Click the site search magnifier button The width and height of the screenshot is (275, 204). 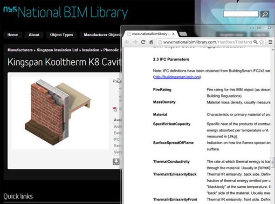click(265, 14)
